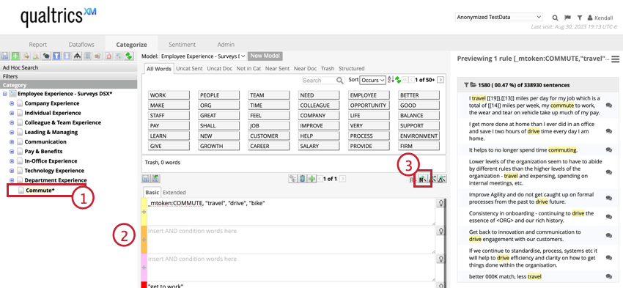Click the rightmost rule preview toolbar icon
623x288 pixels.
(x=442, y=179)
